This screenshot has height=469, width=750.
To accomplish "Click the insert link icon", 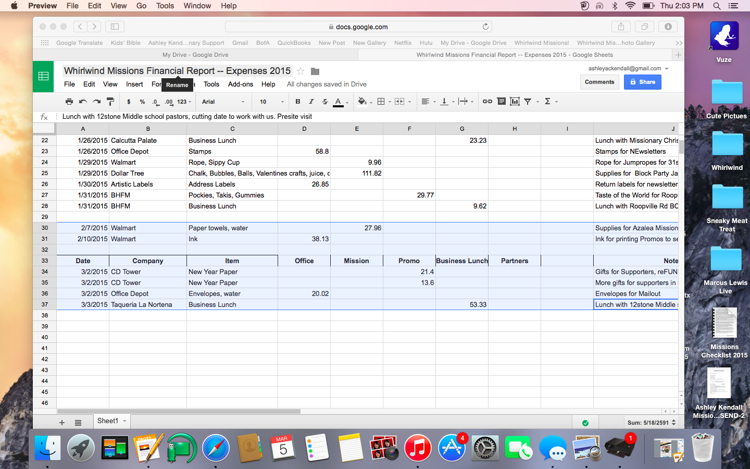I will [487, 102].
